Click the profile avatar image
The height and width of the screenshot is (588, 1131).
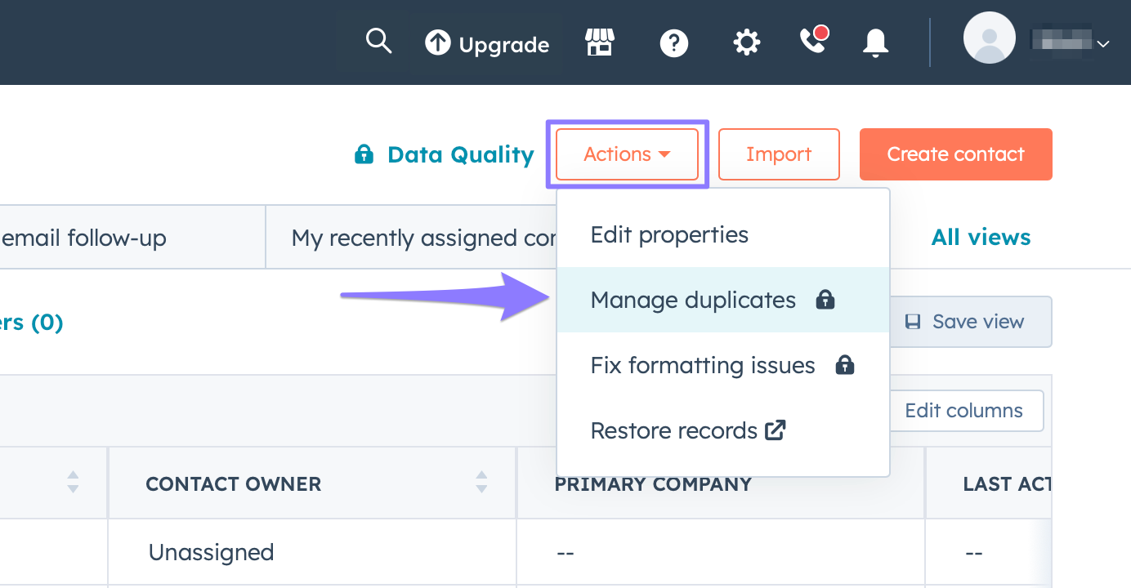pyautogui.click(x=989, y=38)
